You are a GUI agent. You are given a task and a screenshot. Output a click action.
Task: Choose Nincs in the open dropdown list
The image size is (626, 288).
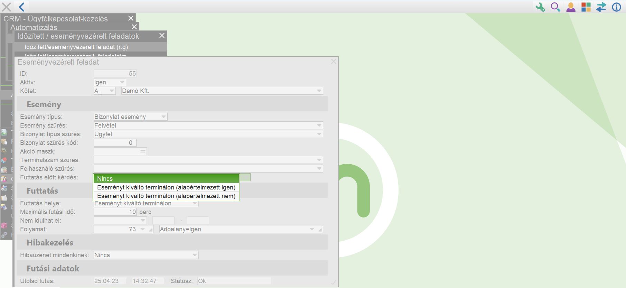pos(166,179)
